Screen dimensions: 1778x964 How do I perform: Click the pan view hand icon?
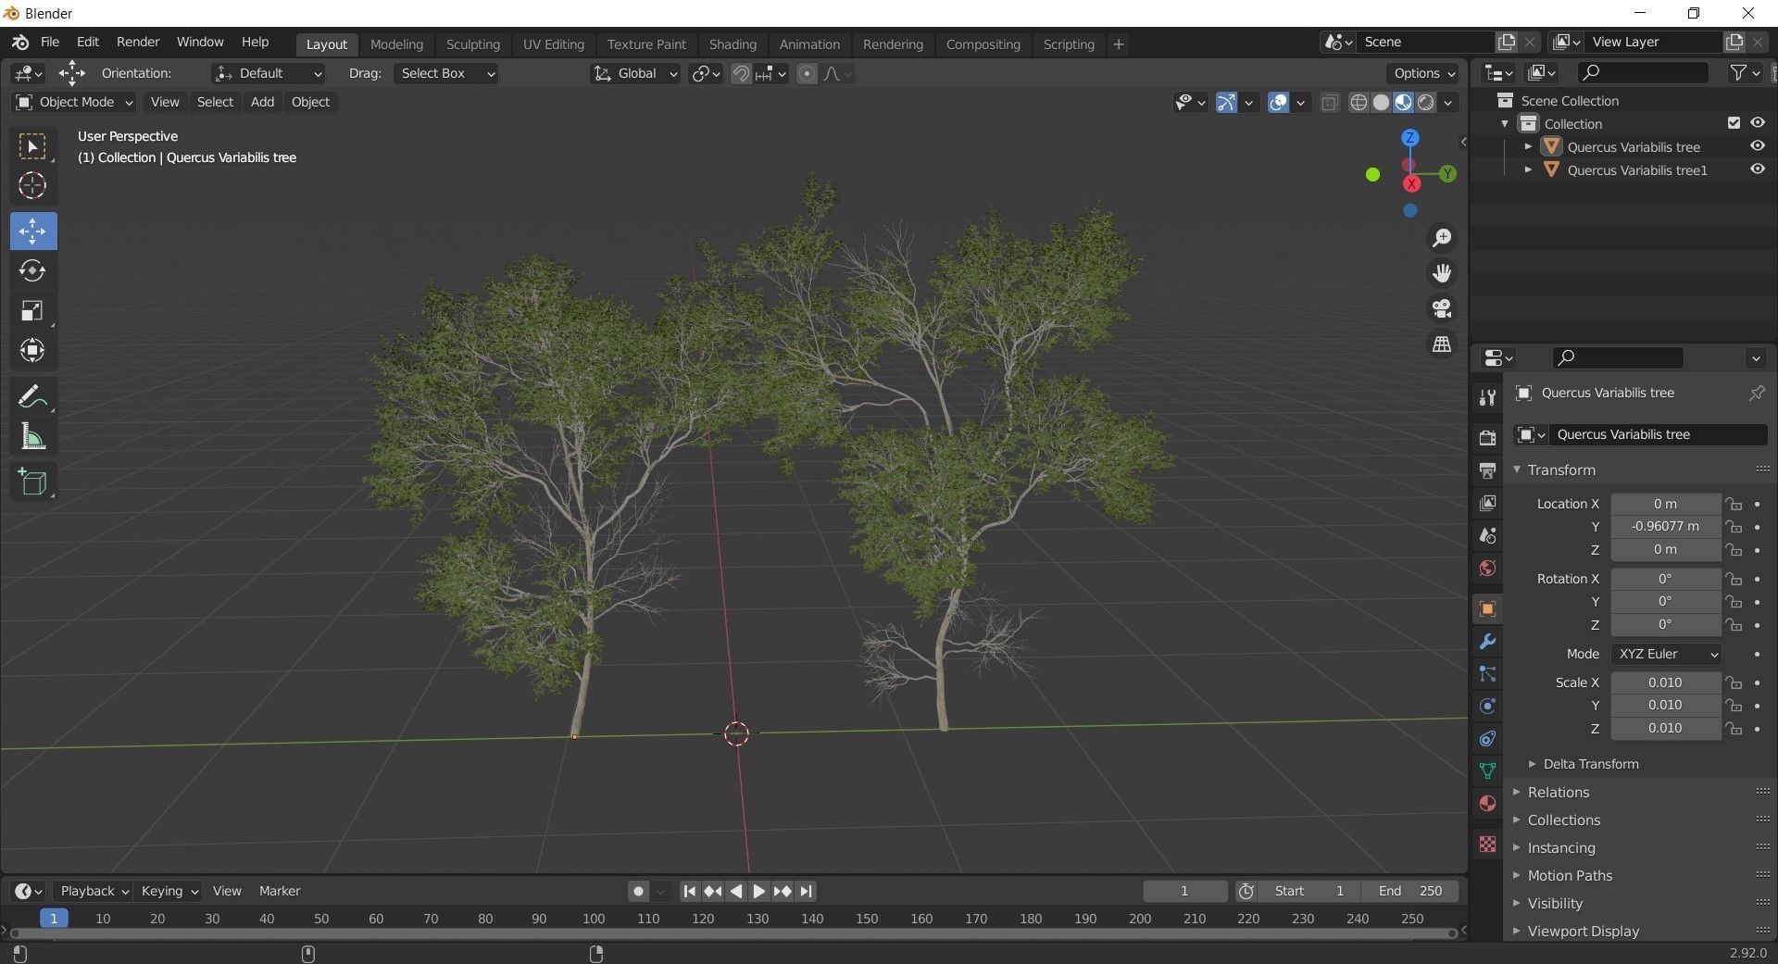(x=1442, y=273)
